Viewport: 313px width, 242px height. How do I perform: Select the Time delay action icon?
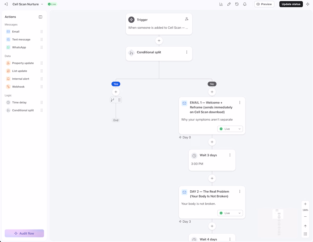pyautogui.click(x=8, y=102)
